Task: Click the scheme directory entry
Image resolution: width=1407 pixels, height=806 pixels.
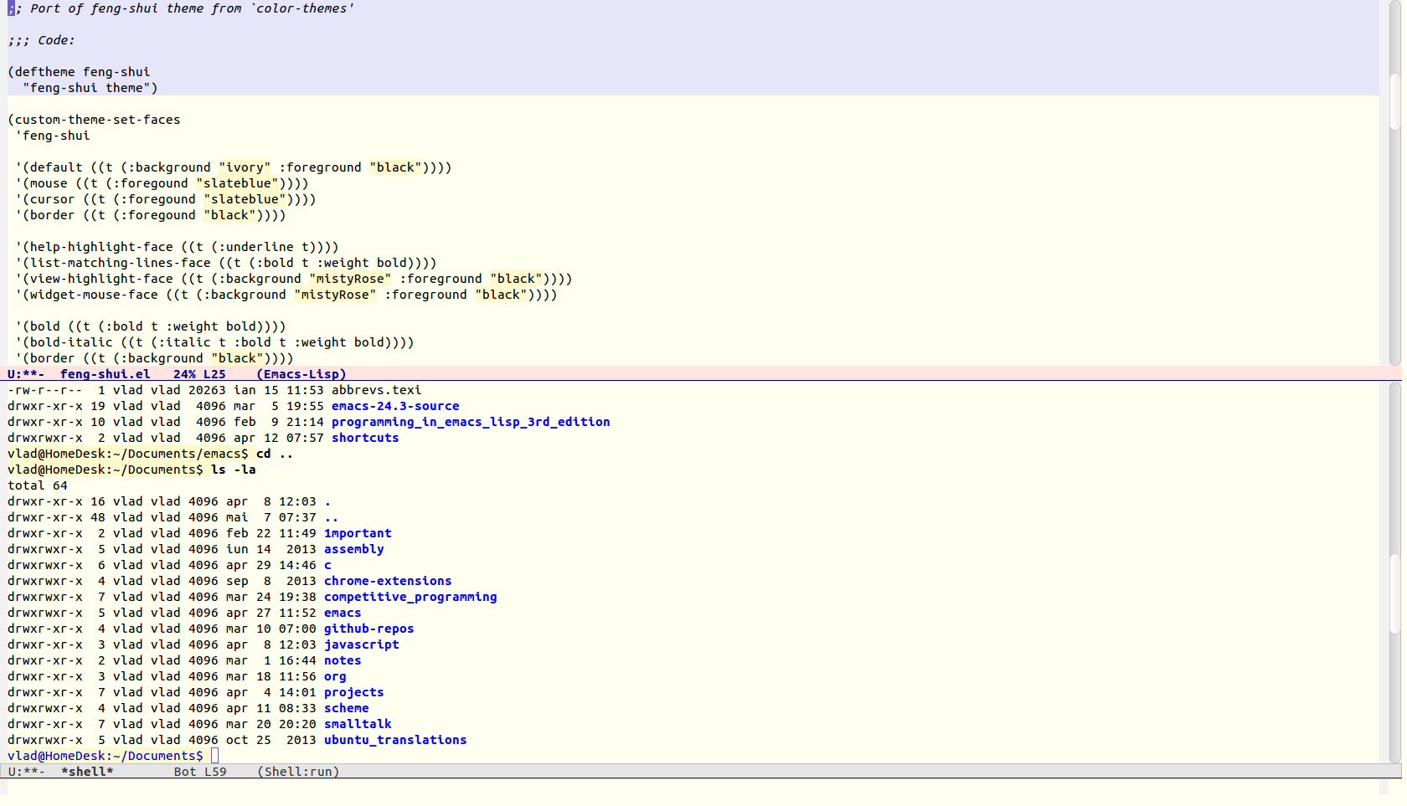Action: pyautogui.click(x=347, y=708)
